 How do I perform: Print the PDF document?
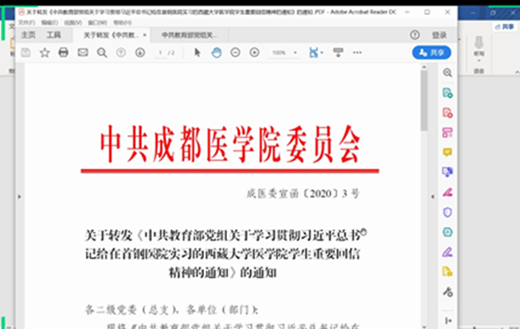click(63, 52)
